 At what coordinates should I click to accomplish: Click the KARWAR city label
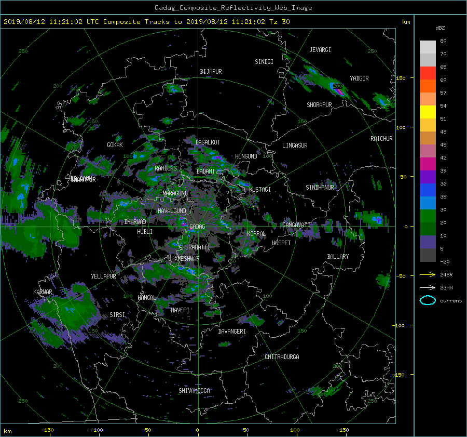click(x=43, y=292)
